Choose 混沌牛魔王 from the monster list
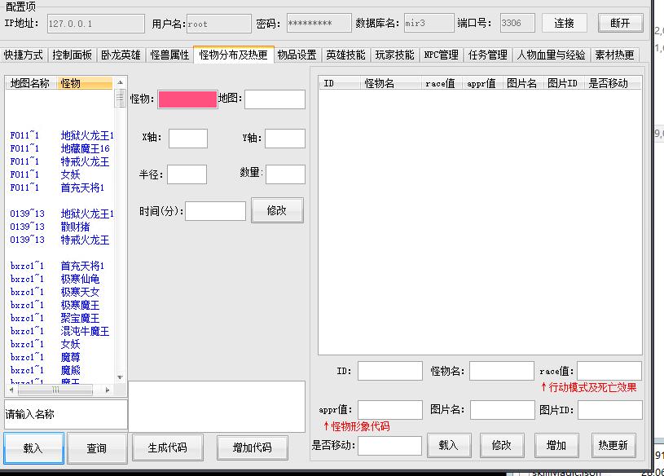664x476 pixels. (x=85, y=331)
